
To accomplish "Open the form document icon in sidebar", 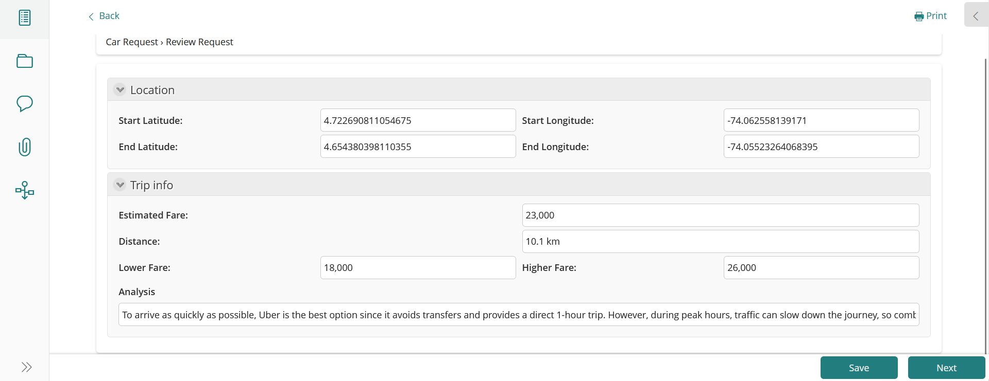I will (x=24, y=18).
